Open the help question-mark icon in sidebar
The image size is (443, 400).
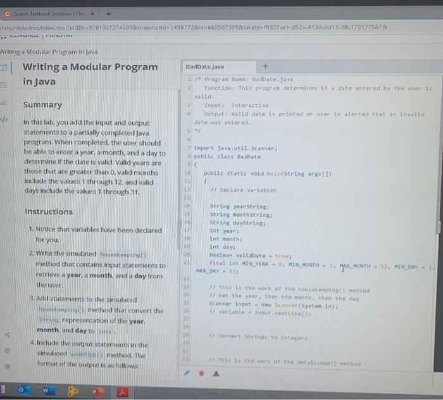[8, 351]
